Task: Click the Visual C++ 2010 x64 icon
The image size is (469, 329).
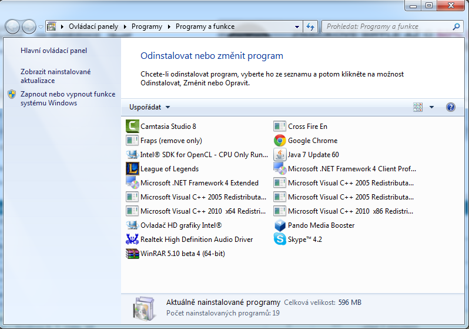Action: pyautogui.click(x=132, y=211)
